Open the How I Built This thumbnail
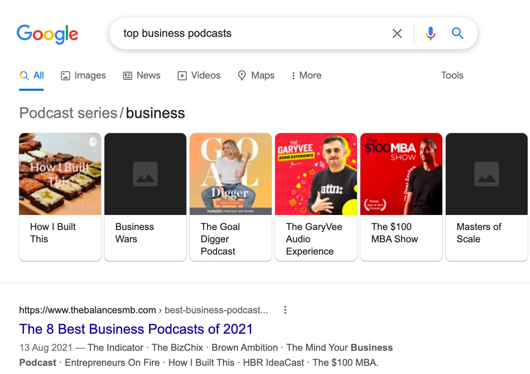Viewport: 530px width, 374px height. (60, 174)
